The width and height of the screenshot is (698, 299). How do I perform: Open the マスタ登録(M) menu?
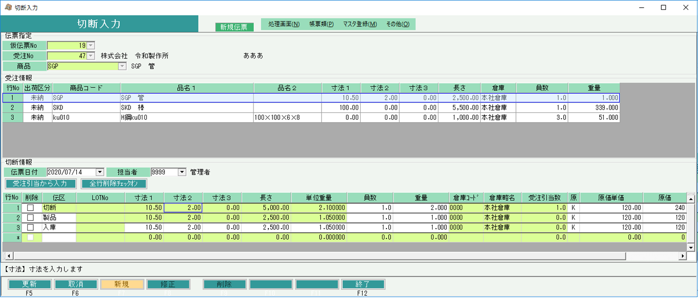tap(360, 24)
